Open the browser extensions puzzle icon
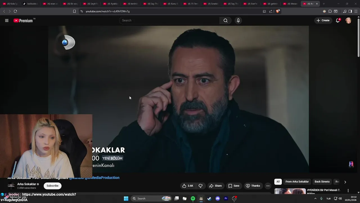Image resolution: width=360 pixels, height=203 pixels. (x=330, y=11)
